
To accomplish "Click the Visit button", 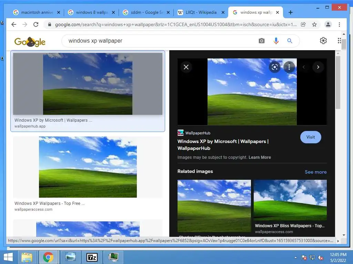I will click(311, 137).
